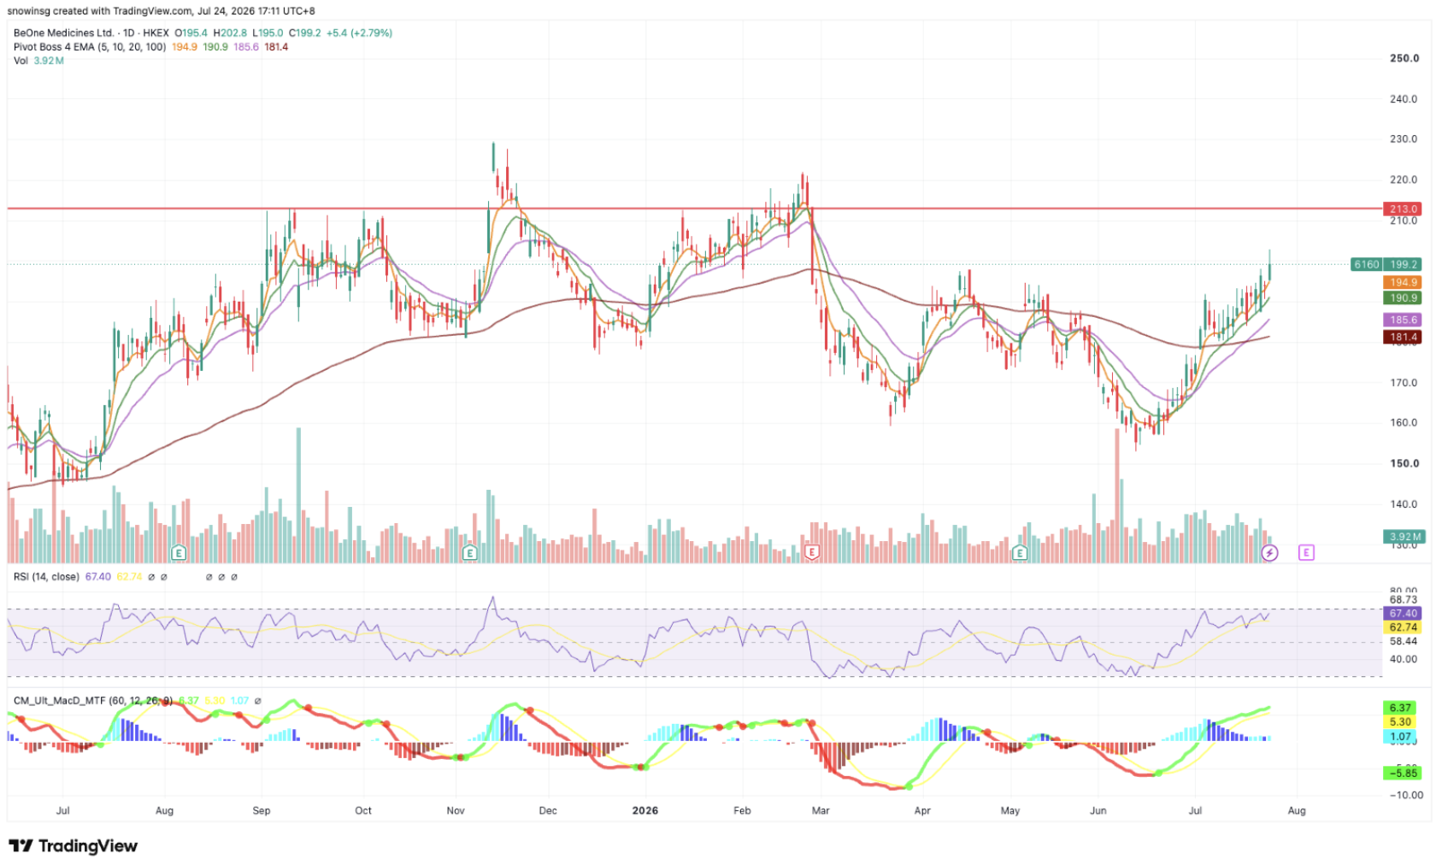Screen dimensions: 1436x865
Task: Click the +5.4 (+2.79%) change value
Action: coord(360,33)
